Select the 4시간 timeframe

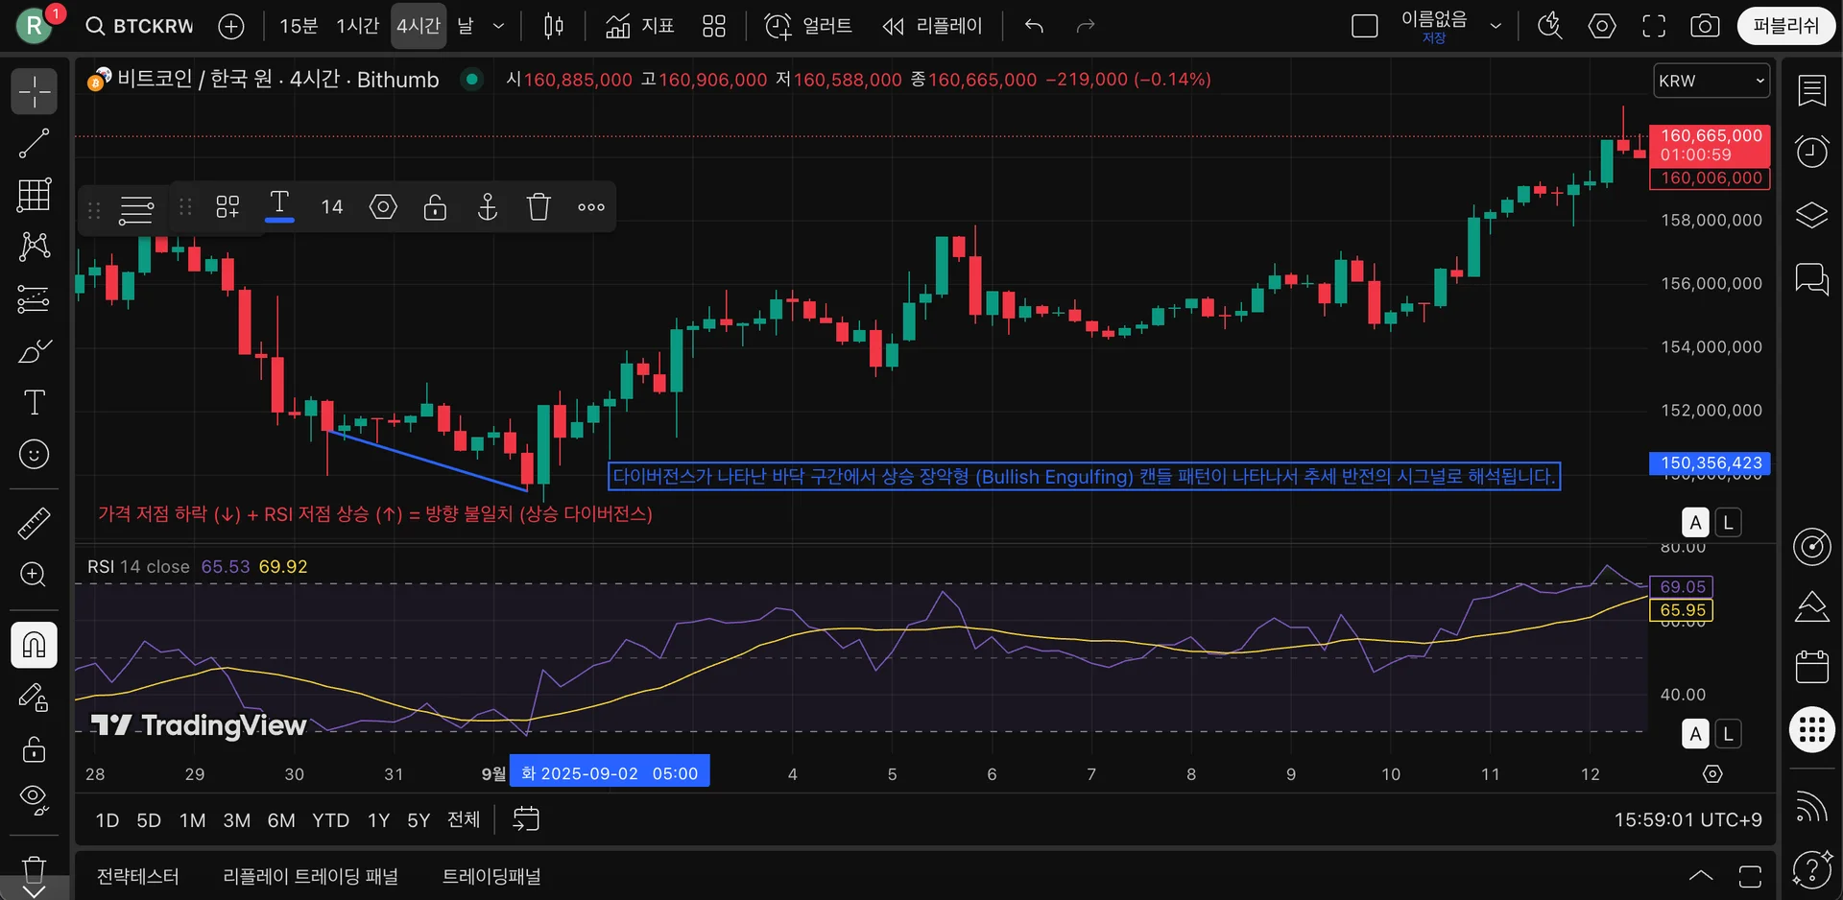coord(419,26)
